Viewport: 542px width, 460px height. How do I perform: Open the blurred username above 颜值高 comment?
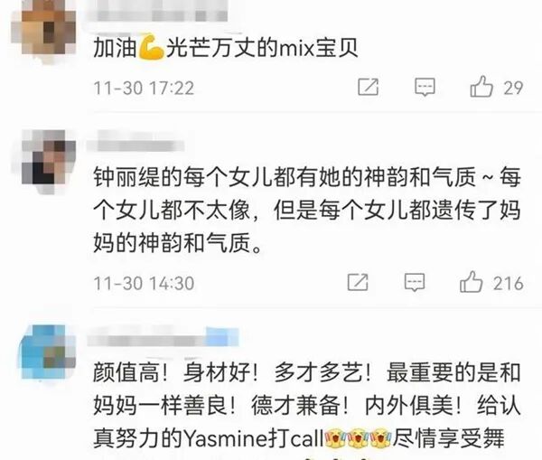(x=163, y=338)
